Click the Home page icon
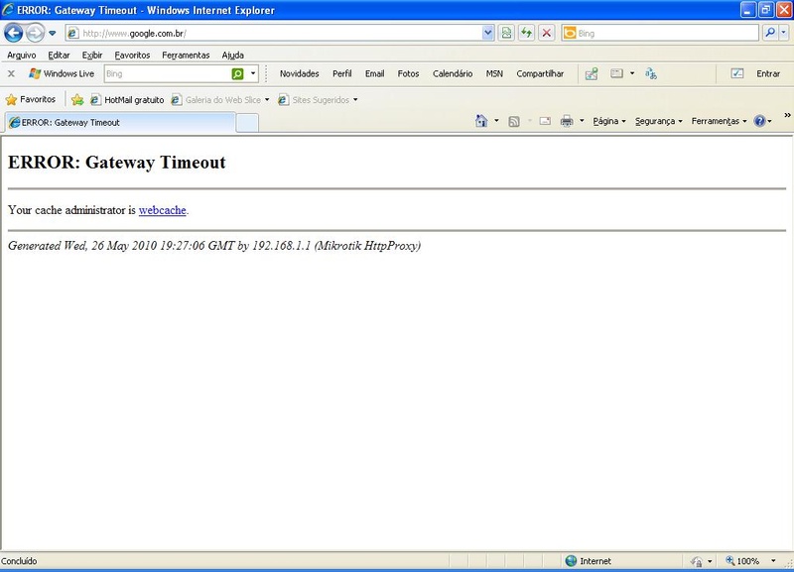The height and width of the screenshot is (572, 794). point(481,121)
